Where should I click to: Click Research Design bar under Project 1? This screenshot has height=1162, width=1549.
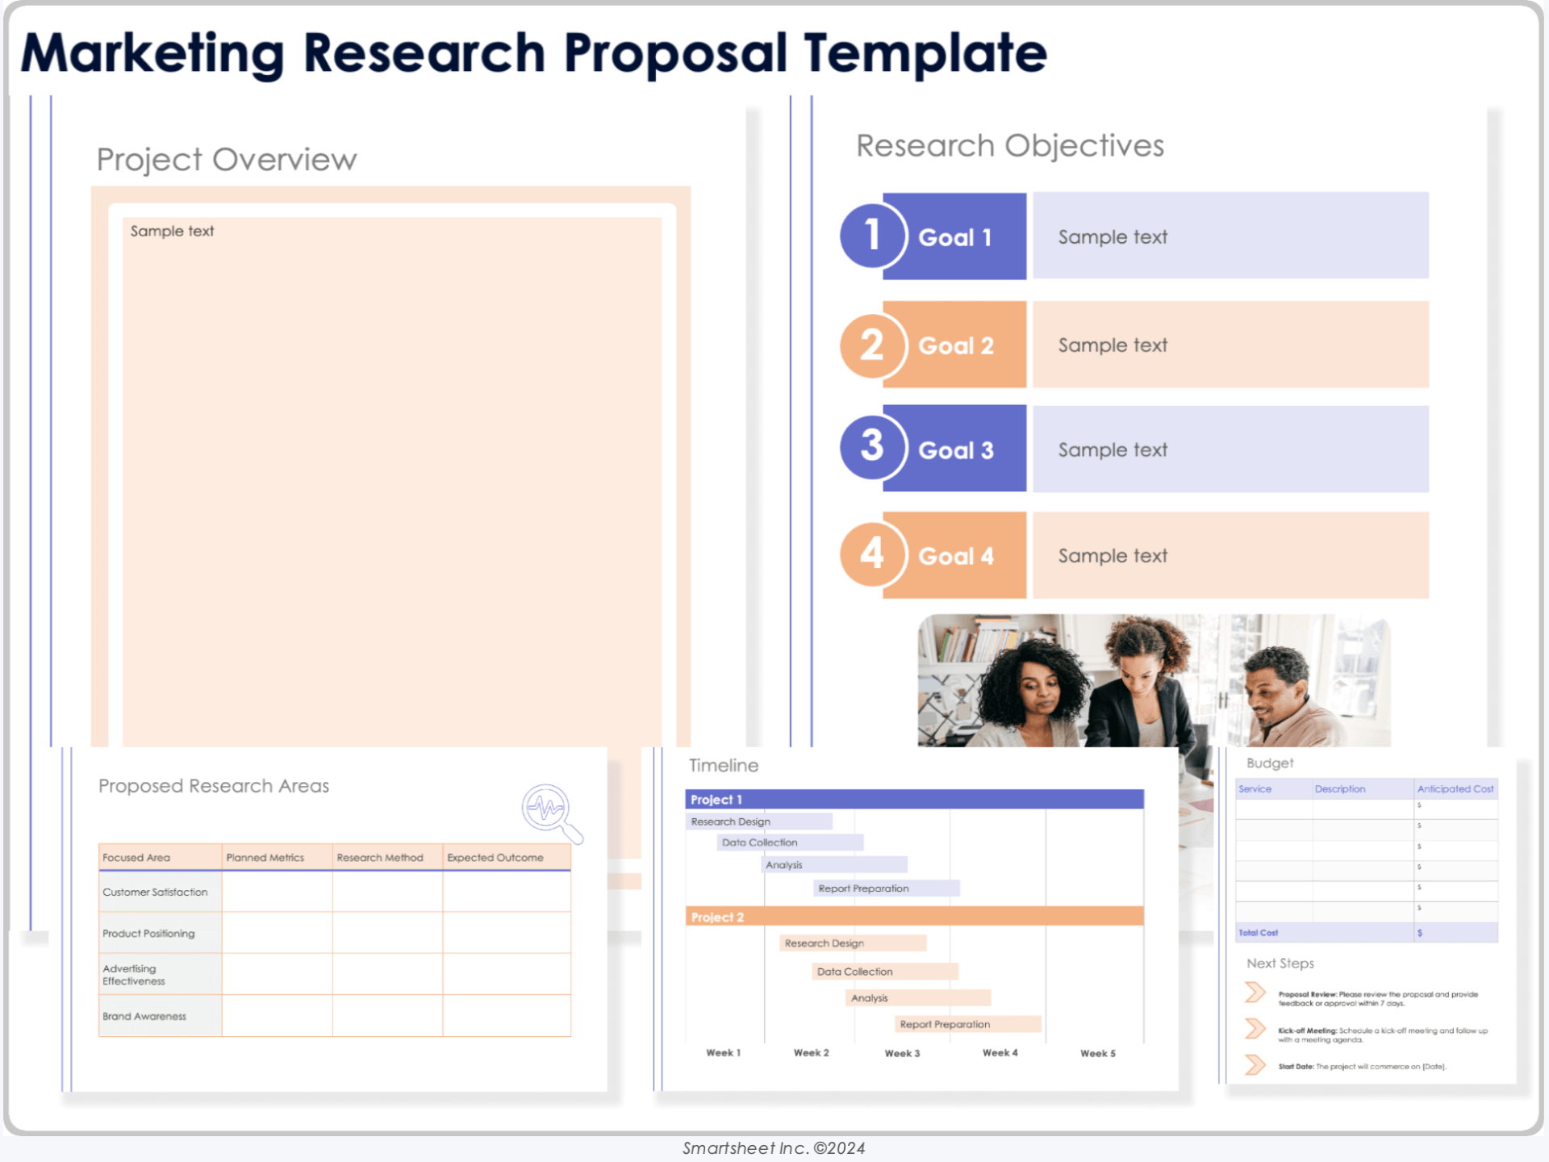coord(759,821)
